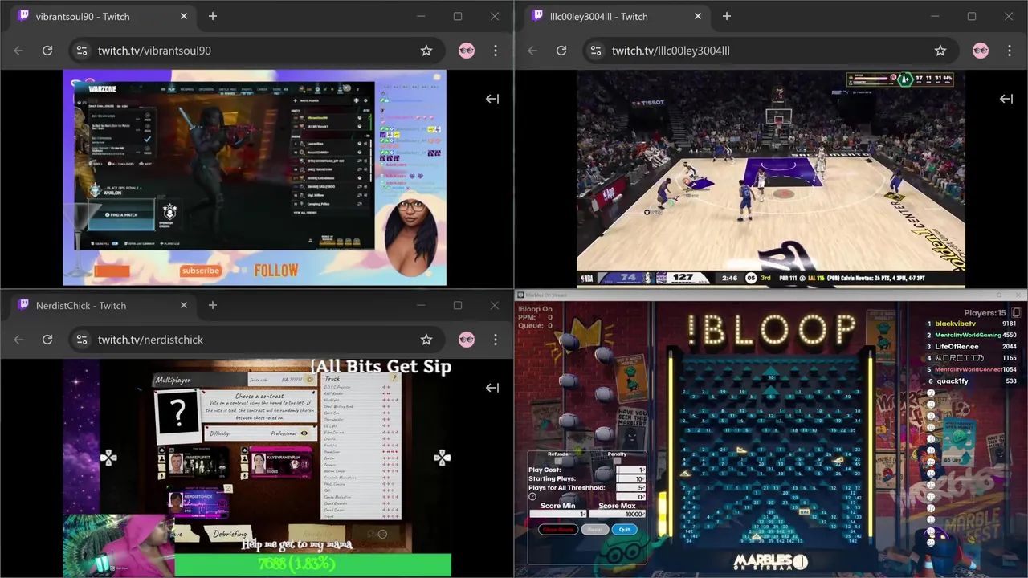1028x578 pixels.
Task: Click the orange subscribe button overlay
Action: point(201,271)
